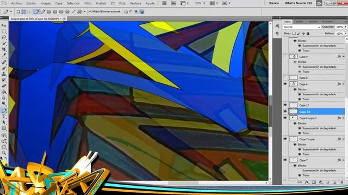
Task: Select the Zoom tool in toolbox
Action: [4, 153]
